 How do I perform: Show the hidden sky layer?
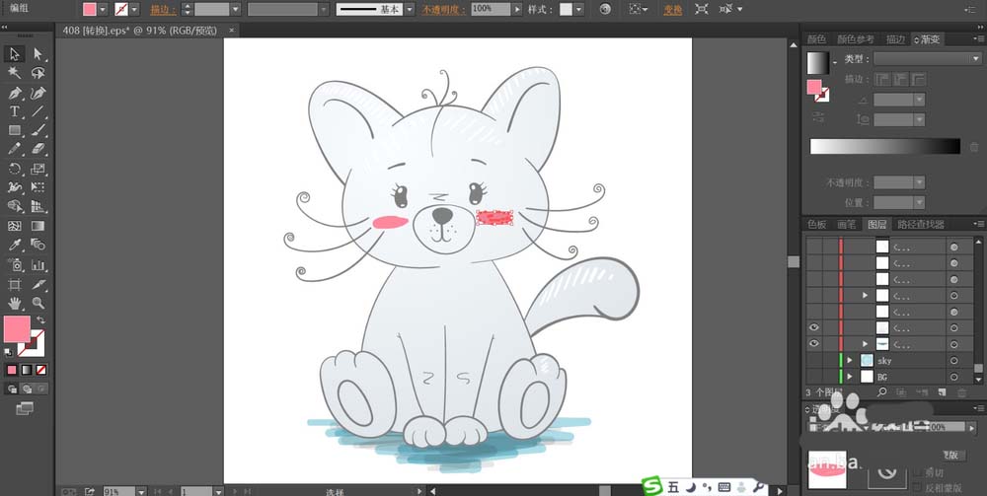pos(814,360)
